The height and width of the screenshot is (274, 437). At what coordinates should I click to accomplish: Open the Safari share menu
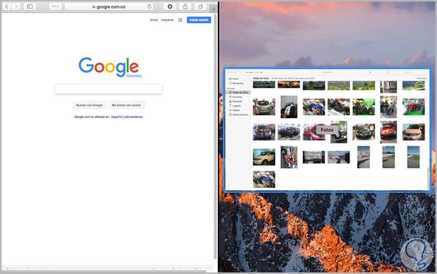[185, 6]
